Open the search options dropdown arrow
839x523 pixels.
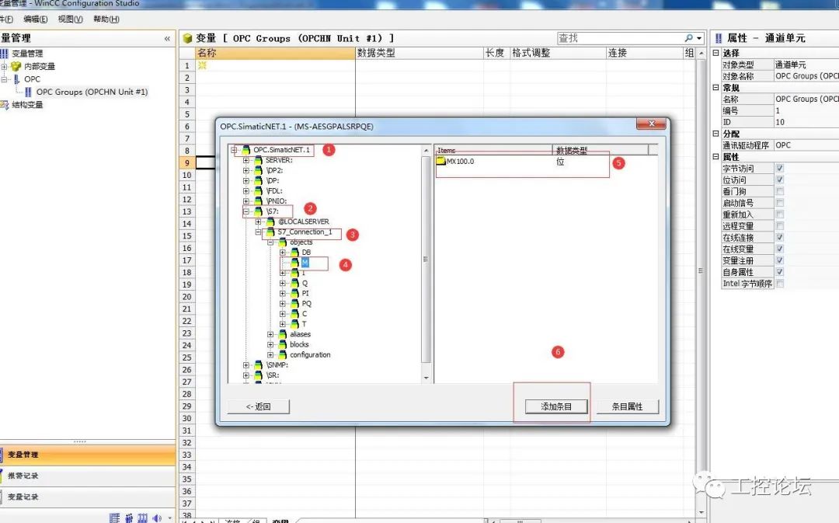699,38
